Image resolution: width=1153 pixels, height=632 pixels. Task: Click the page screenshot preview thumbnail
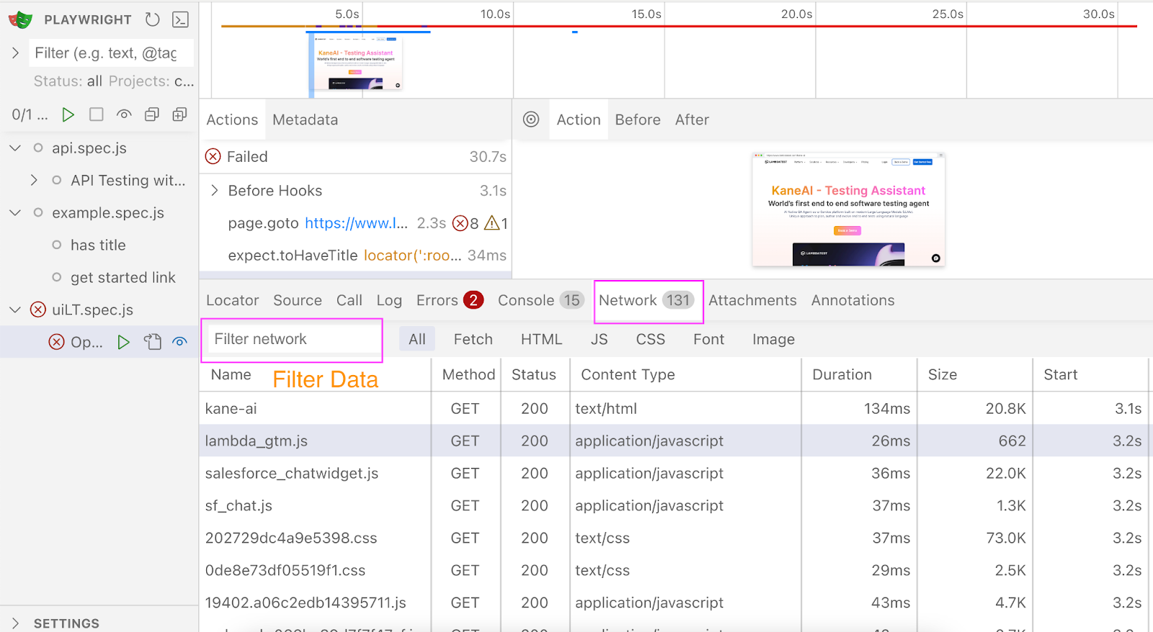click(848, 209)
